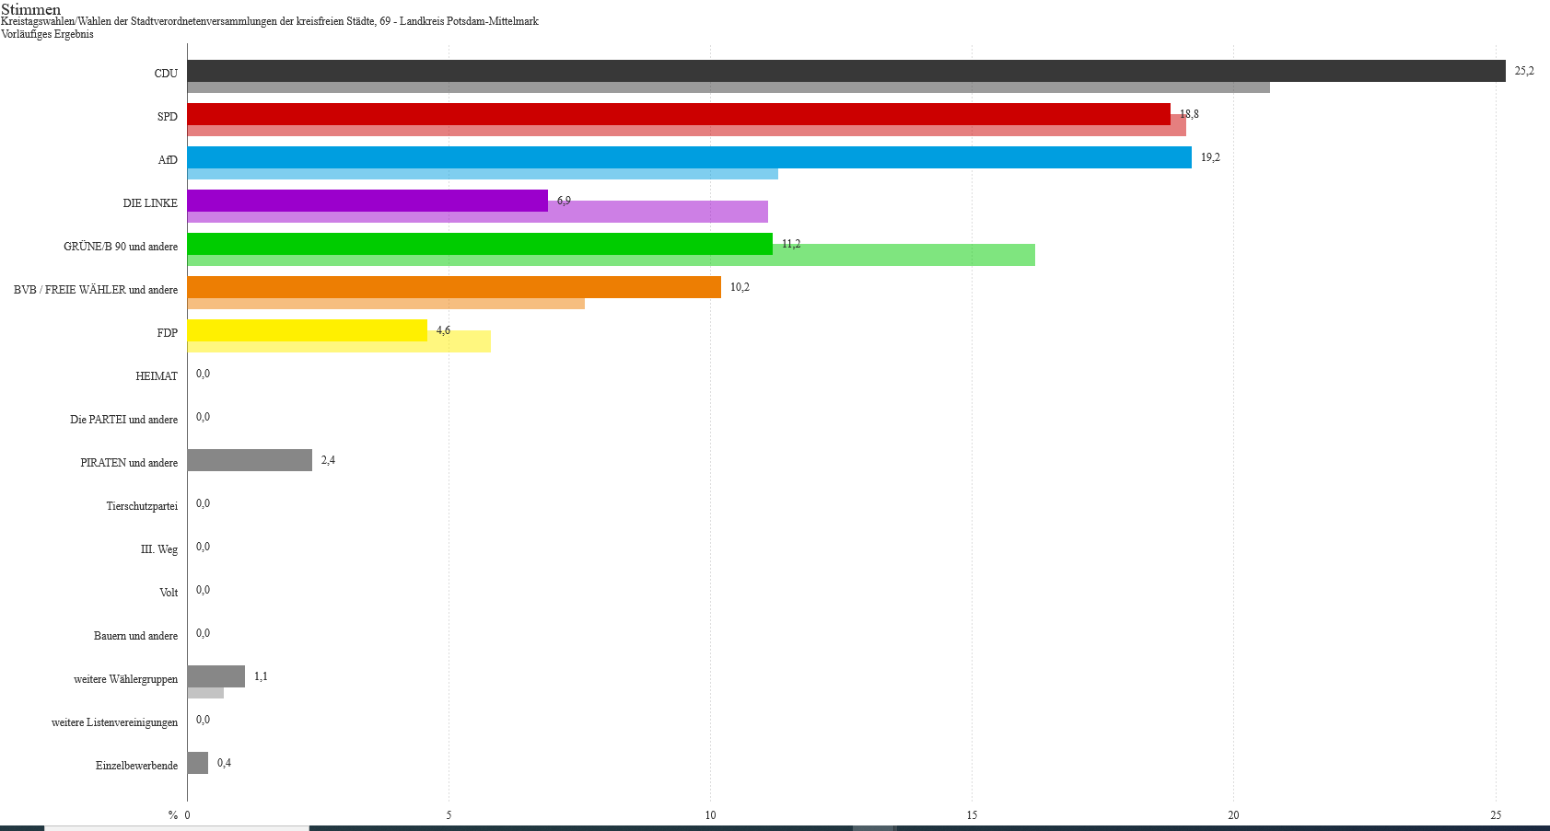
Task: Click the 'HEIMAT' axis label
Action: tap(157, 376)
